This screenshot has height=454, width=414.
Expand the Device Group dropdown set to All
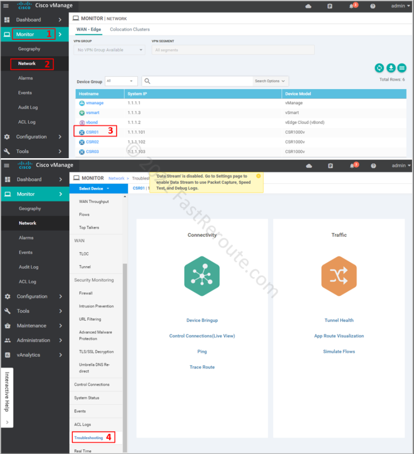[121, 81]
